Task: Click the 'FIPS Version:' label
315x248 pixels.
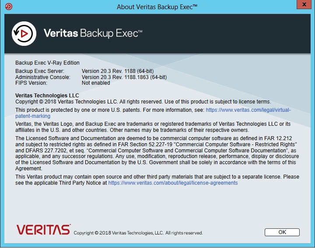Action: point(31,83)
